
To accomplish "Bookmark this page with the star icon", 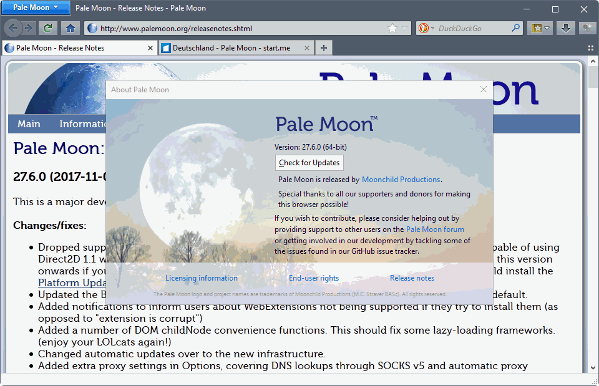I will coord(392,28).
